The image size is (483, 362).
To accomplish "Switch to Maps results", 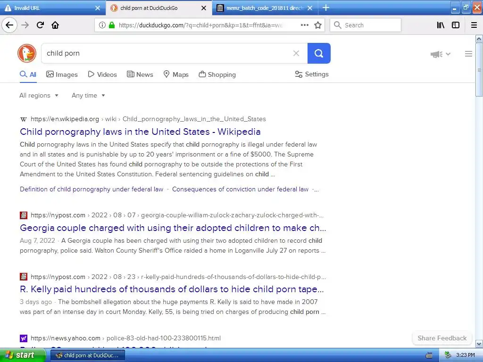I will pyautogui.click(x=176, y=74).
